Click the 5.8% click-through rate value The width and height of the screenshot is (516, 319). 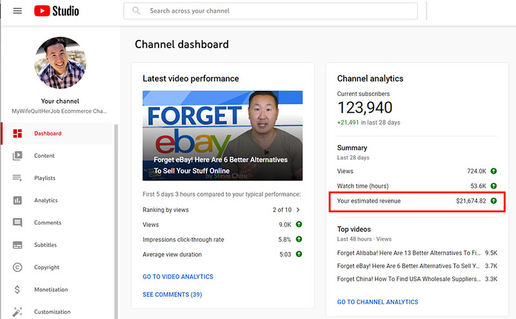(x=284, y=240)
